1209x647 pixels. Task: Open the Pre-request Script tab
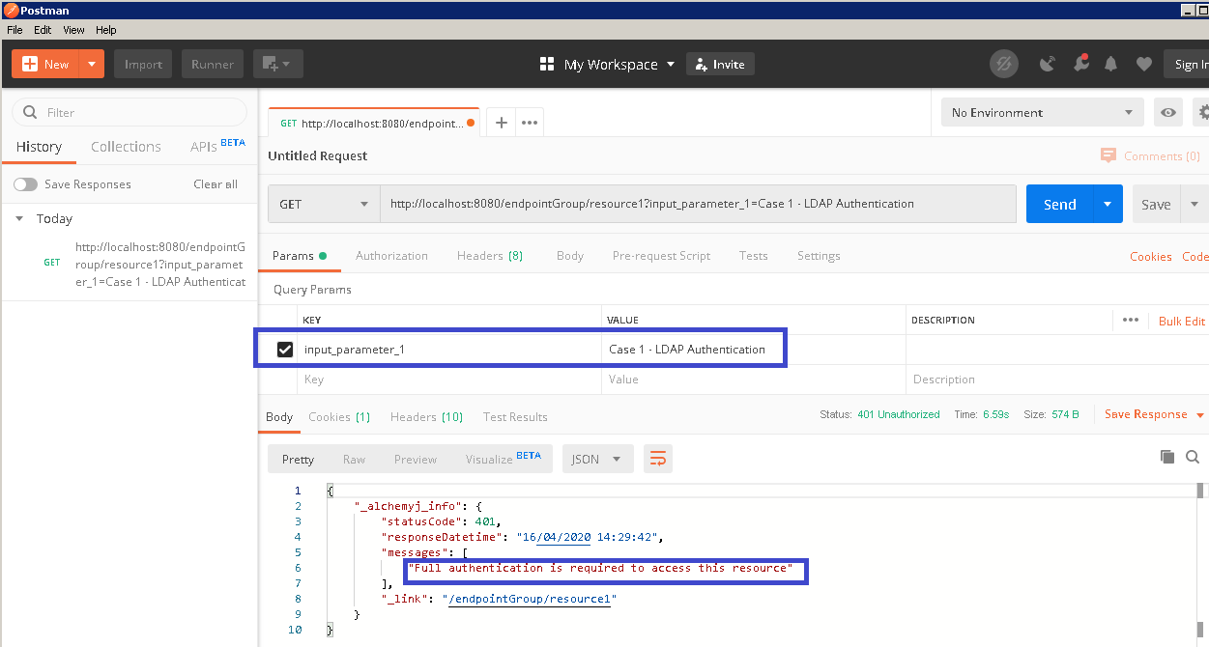[x=661, y=256]
